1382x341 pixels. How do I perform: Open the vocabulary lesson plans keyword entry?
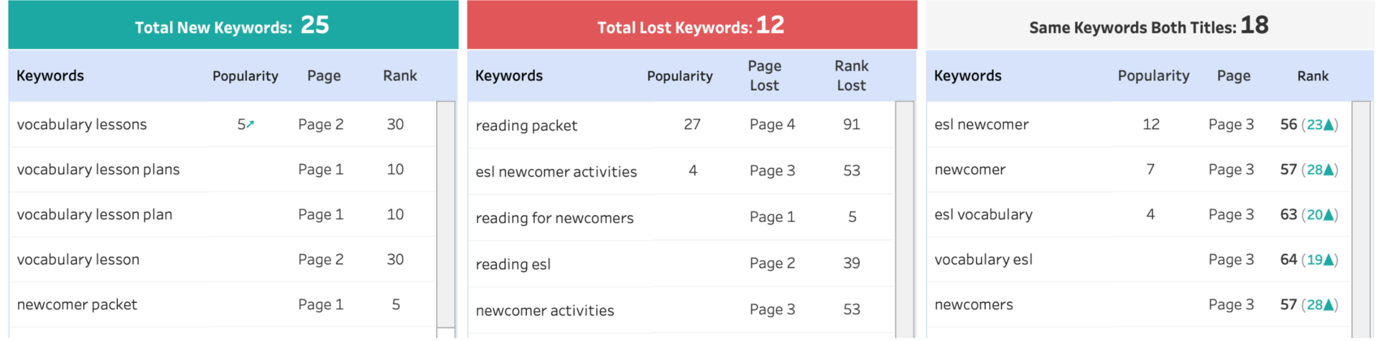[98, 169]
